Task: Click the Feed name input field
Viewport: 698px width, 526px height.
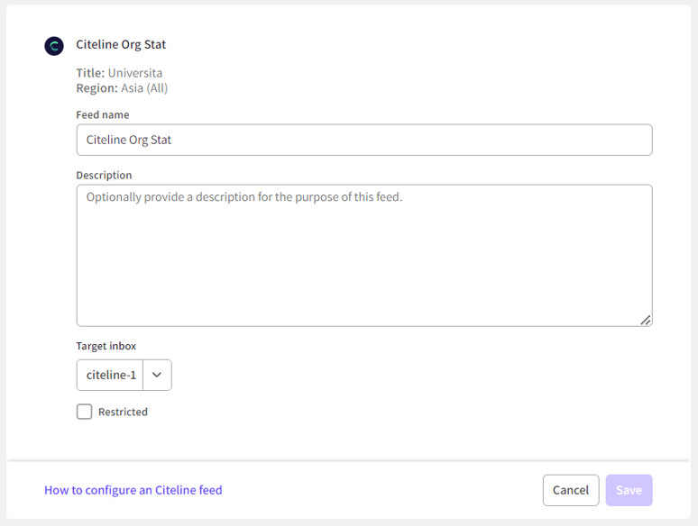Action: point(364,140)
